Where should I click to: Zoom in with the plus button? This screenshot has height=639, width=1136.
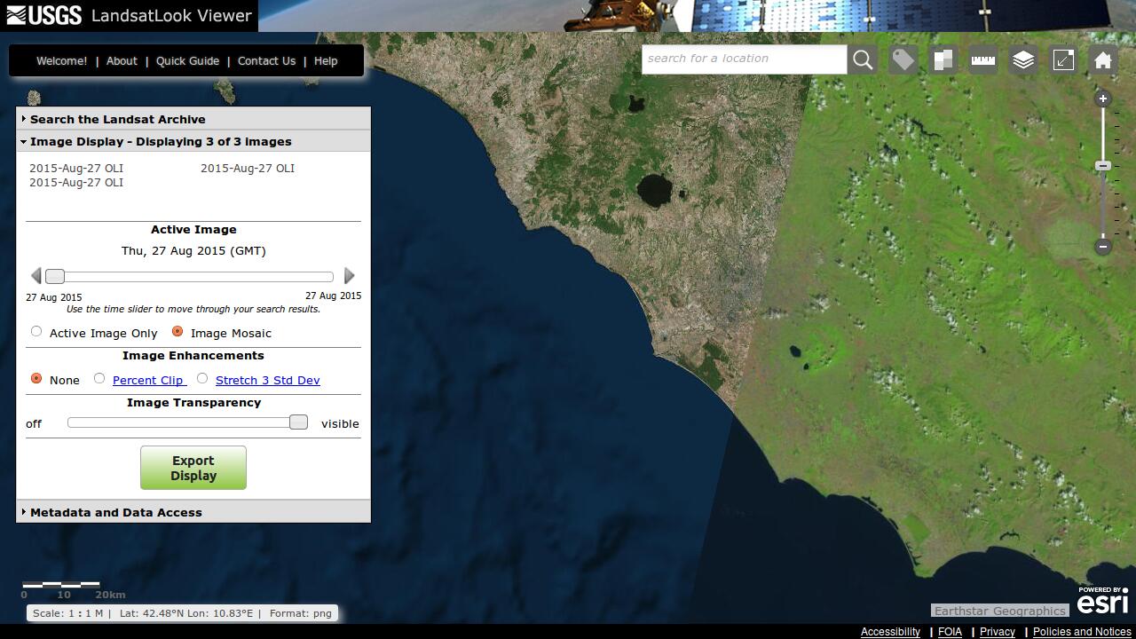click(x=1103, y=99)
